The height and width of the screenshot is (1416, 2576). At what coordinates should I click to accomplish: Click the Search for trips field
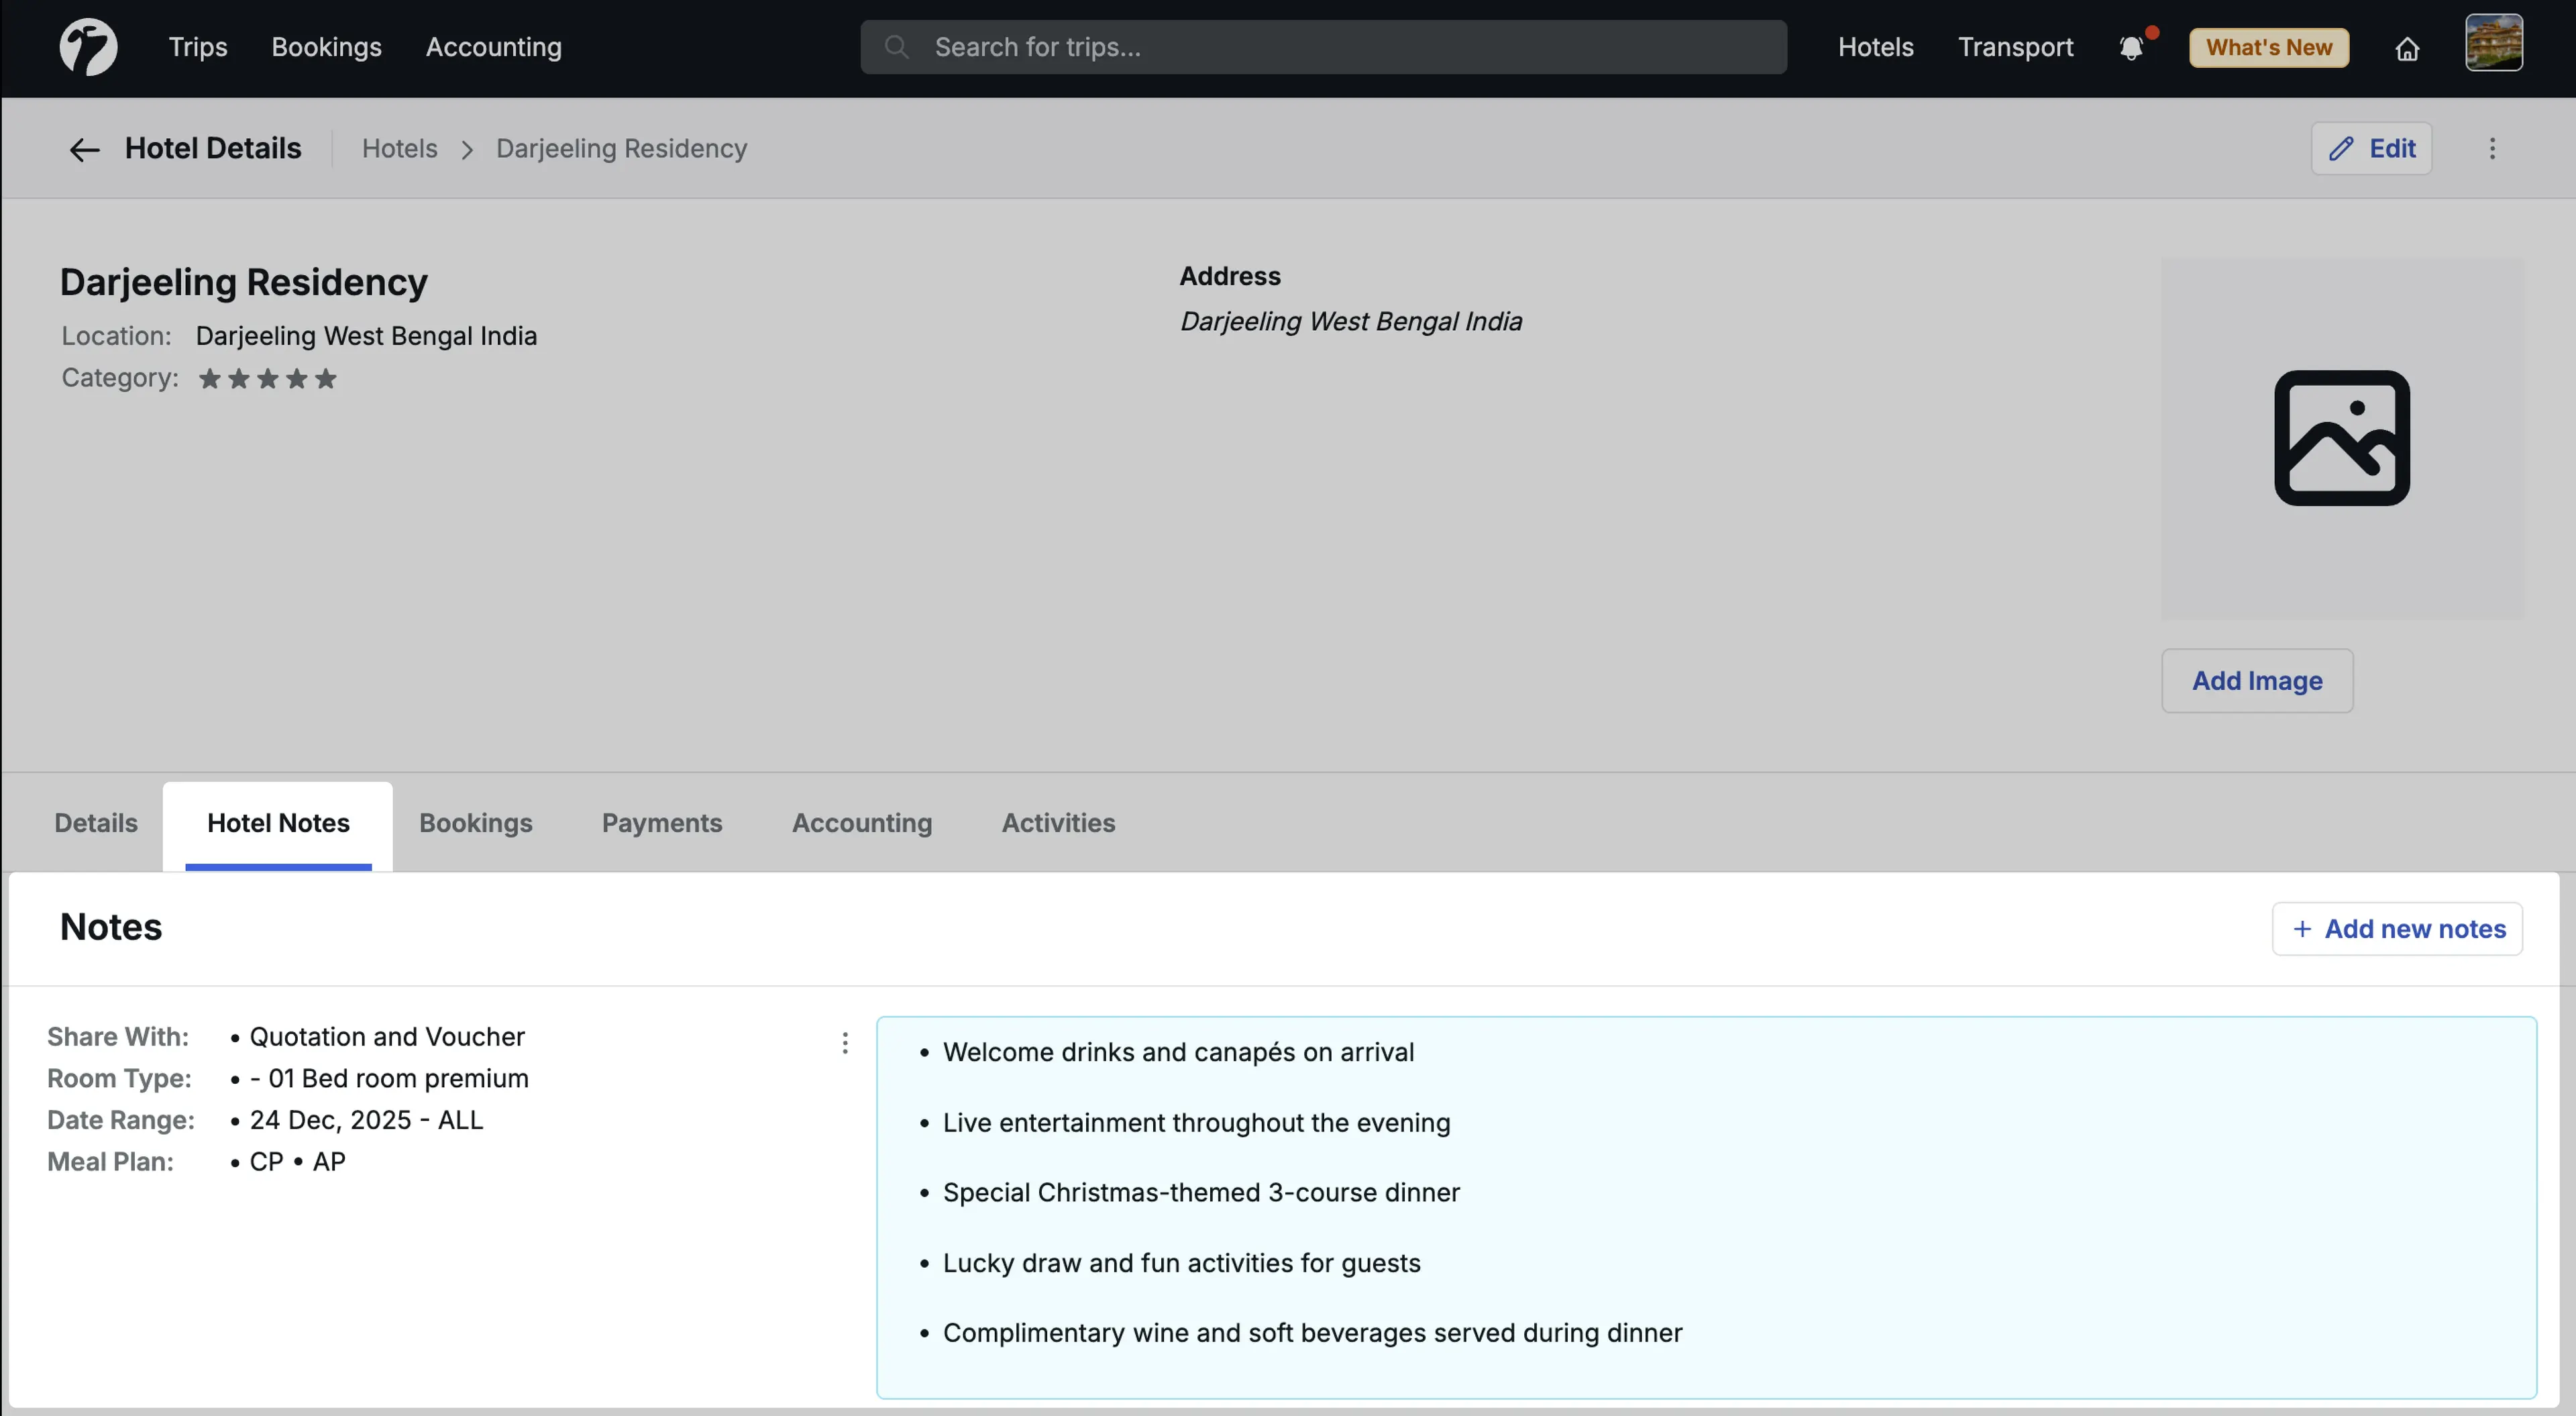click(x=1323, y=47)
